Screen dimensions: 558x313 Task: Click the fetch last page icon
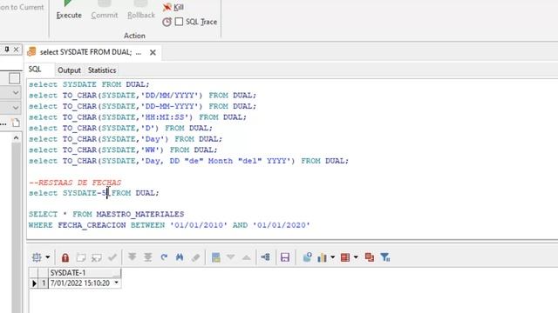coord(147,257)
